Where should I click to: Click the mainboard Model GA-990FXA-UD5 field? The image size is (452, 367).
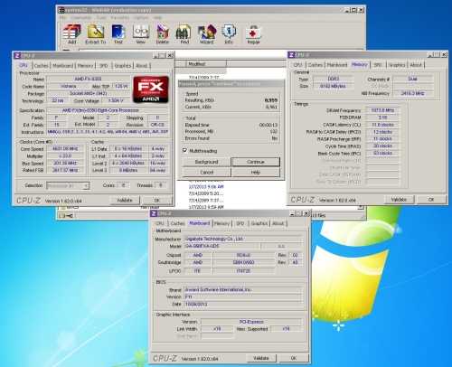221,246
